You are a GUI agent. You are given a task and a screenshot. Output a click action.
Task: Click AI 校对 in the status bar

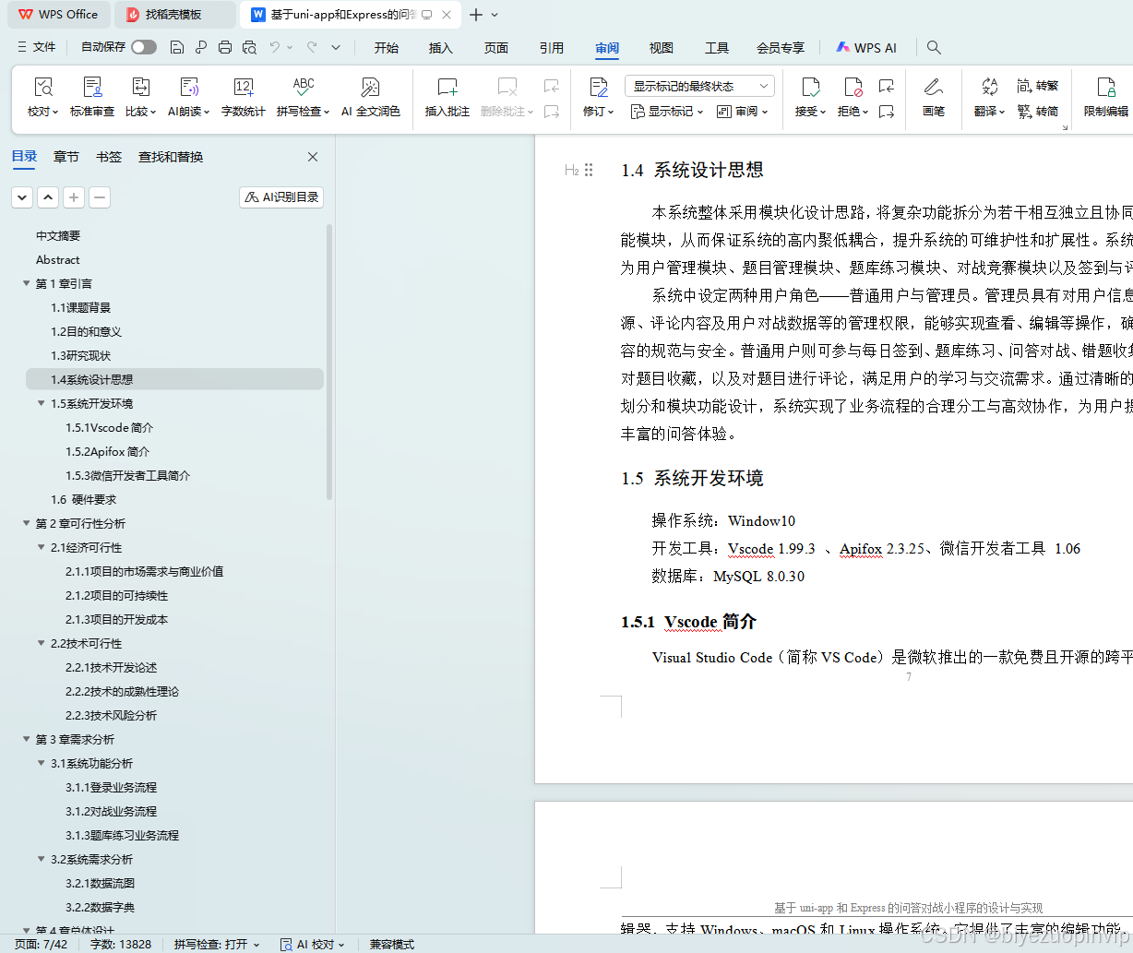[313, 944]
